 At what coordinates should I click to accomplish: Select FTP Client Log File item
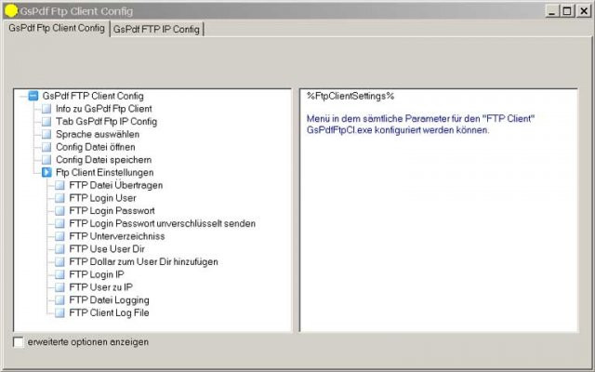[110, 312]
